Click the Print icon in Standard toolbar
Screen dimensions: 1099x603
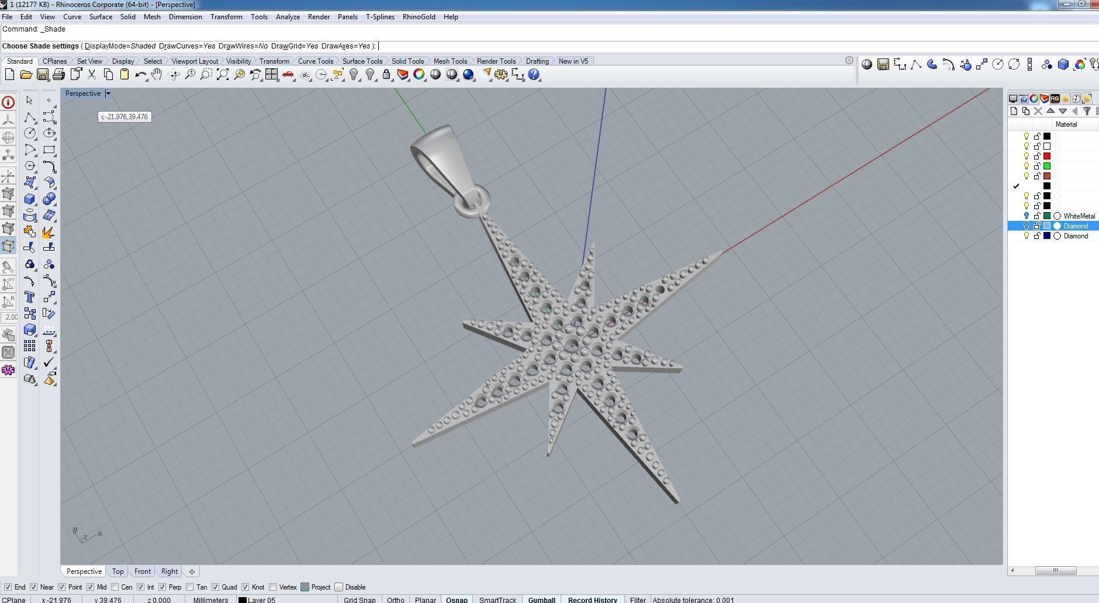58,74
